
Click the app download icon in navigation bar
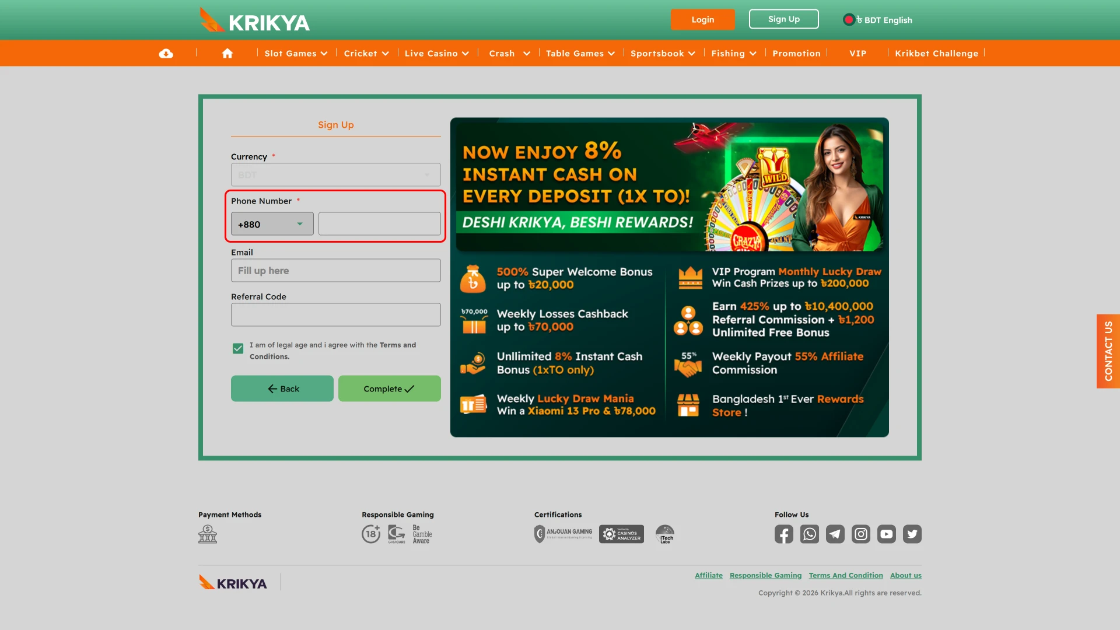(166, 53)
